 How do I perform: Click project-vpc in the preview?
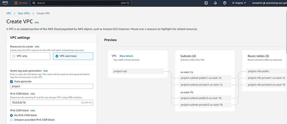click(x=138, y=71)
